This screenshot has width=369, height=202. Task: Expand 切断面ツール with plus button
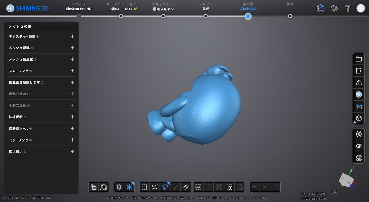[72, 128]
